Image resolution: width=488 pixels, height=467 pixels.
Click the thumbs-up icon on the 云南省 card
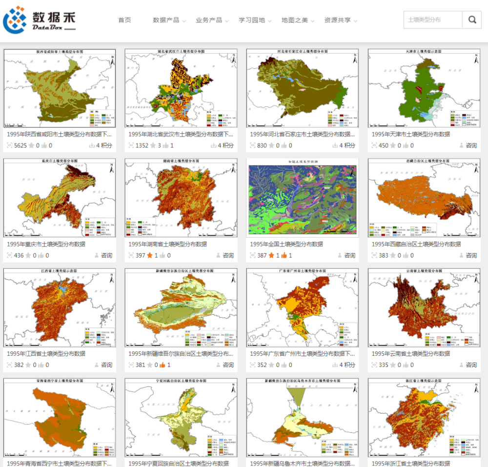(x=406, y=365)
